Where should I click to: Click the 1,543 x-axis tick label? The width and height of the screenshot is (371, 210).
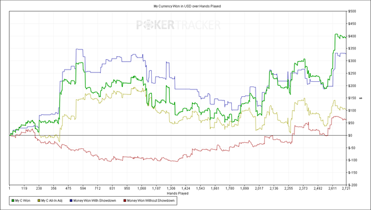click(201, 189)
